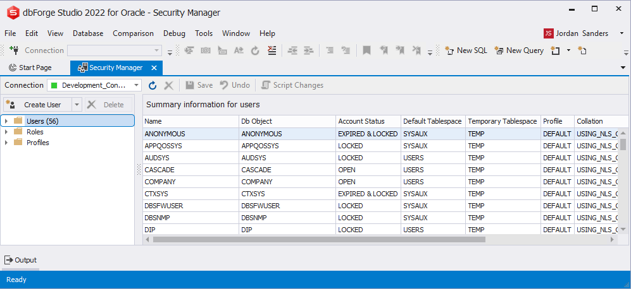
Task: Click the Profile column header
Action: click(557, 121)
